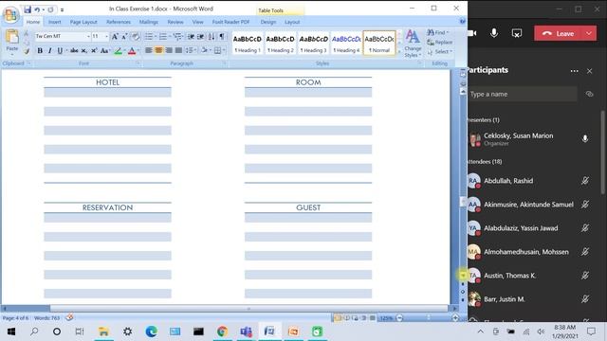Viewport: 607px width, 341px height.
Task: Apply the Heading 1 style
Action: (248, 44)
